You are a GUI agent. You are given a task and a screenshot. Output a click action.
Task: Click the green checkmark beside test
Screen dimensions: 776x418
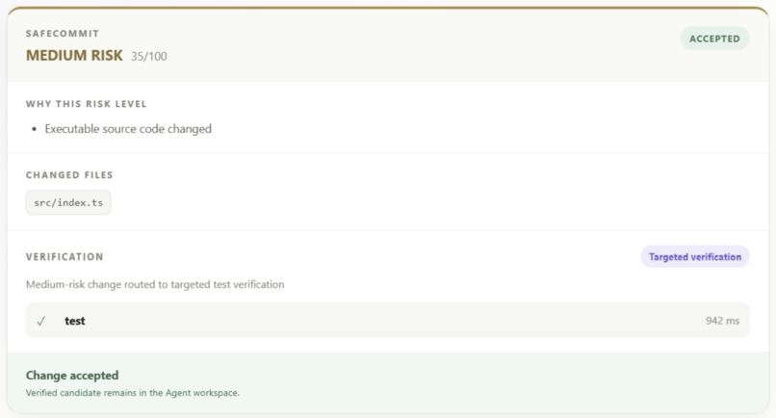[41, 321]
